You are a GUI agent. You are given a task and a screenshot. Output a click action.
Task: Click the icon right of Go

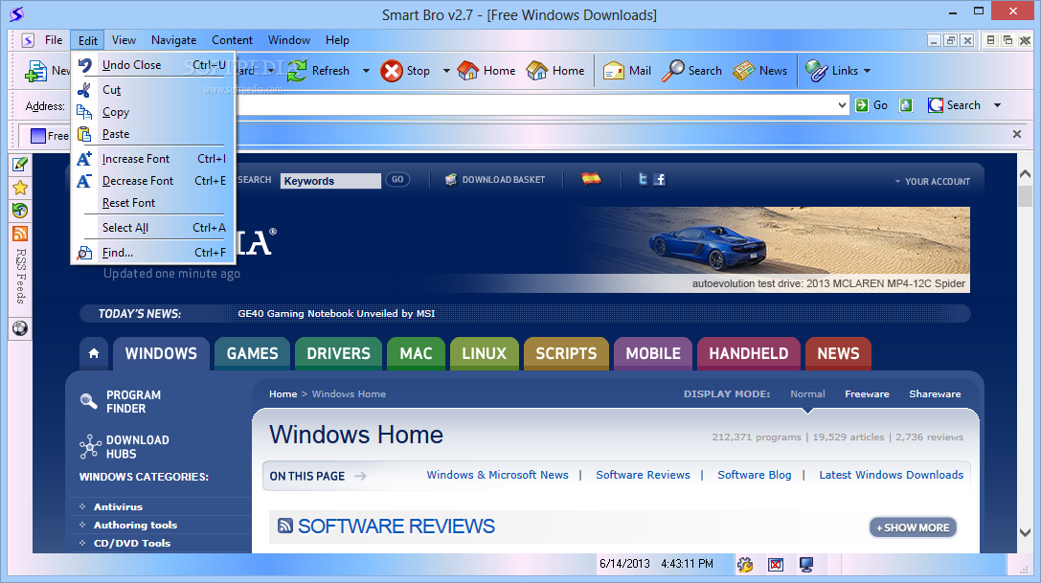[906, 105]
